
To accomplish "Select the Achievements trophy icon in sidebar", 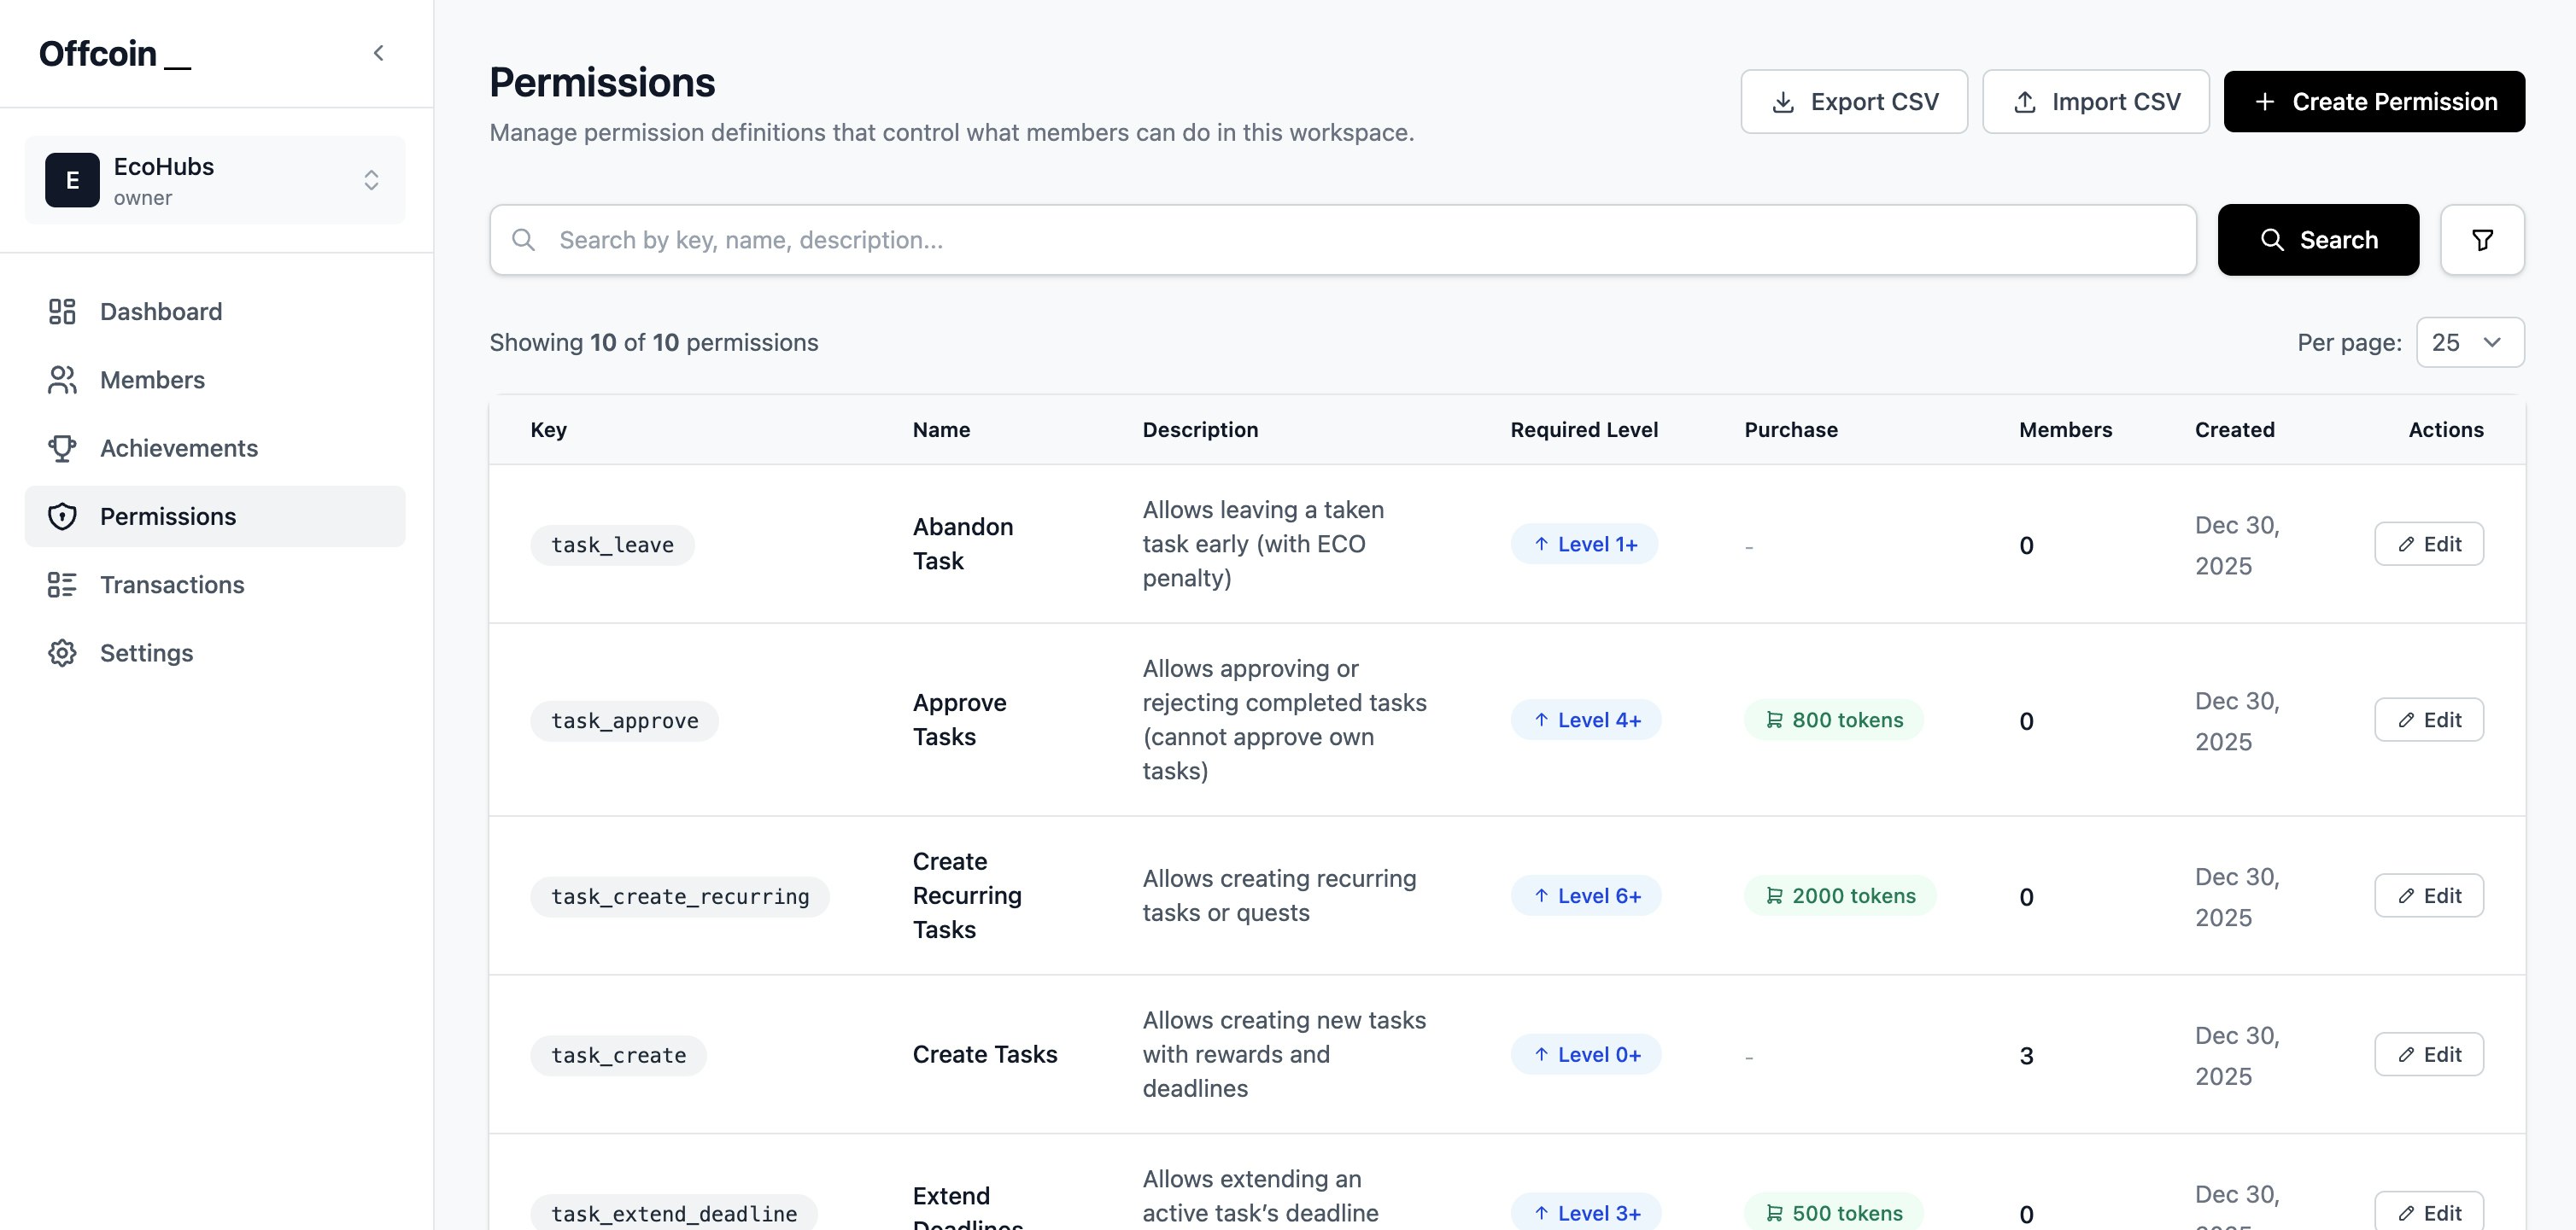I will [62, 447].
